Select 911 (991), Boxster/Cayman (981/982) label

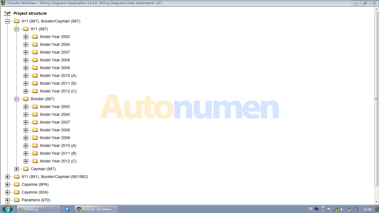tap(55, 177)
